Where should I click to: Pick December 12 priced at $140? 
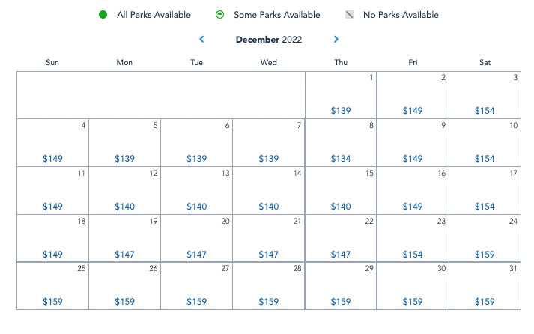(x=125, y=190)
